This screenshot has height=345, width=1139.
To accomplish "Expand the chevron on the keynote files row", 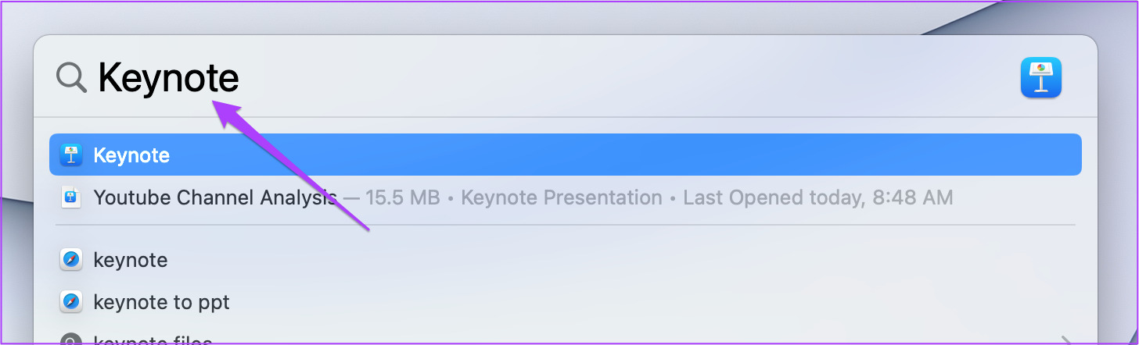I will 1065,340.
